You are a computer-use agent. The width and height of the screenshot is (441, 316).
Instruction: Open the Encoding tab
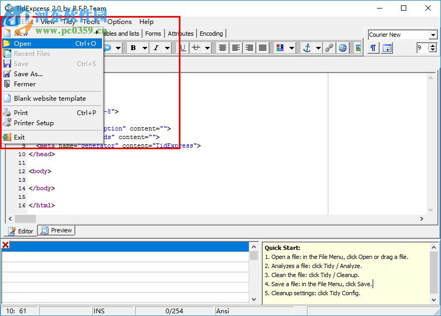point(211,34)
